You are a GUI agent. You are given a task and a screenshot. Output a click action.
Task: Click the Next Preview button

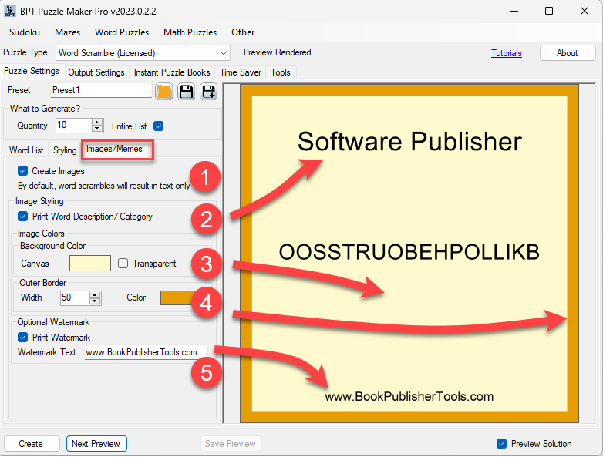pyautogui.click(x=96, y=444)
